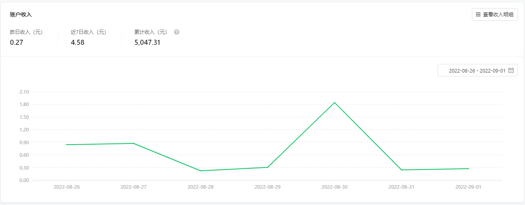Click the 2.10 y-axis label
The width and height of the screenshot is (525, 205).
[x=24, y=92]
